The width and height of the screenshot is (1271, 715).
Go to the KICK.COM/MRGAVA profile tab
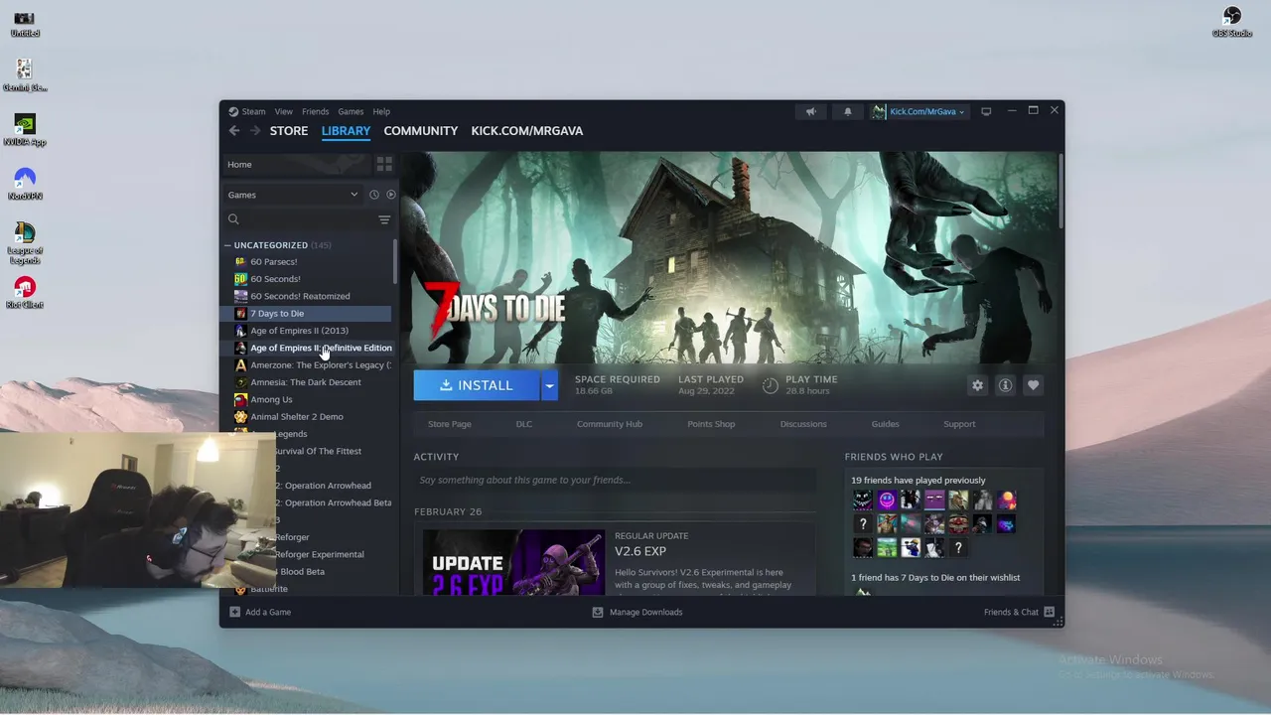point(527,131)
